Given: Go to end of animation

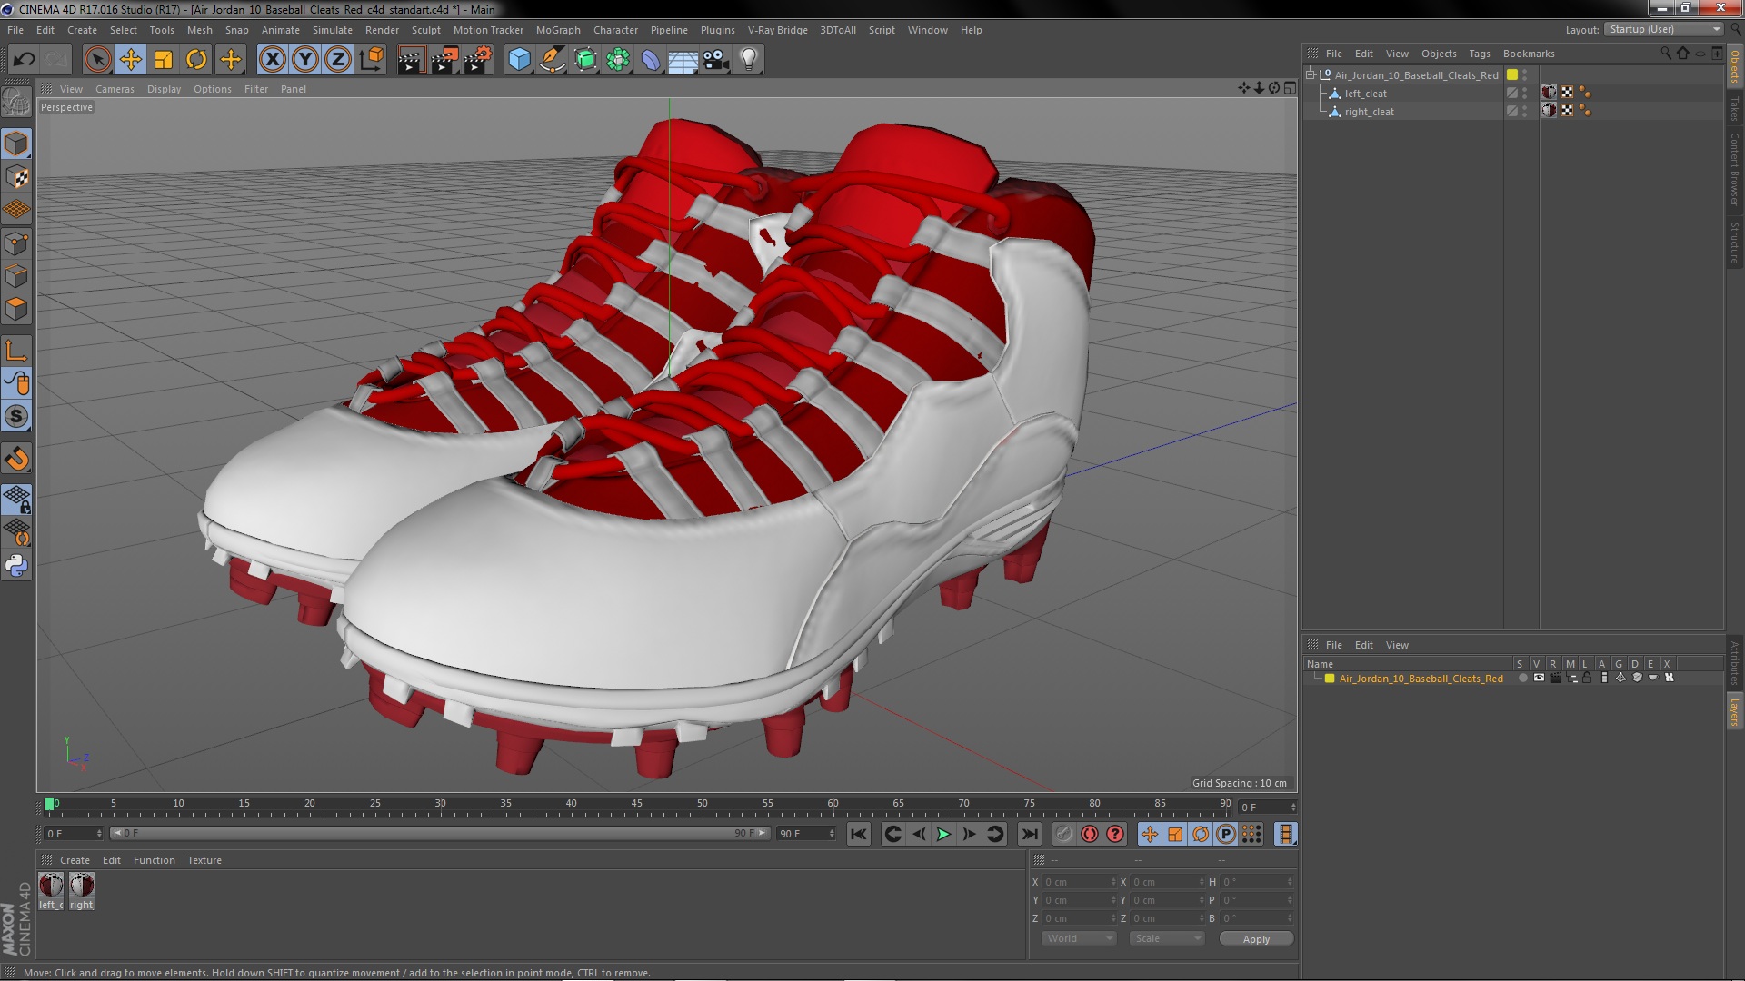Looking at the screenshot, I should click(x=1029, y=834).
